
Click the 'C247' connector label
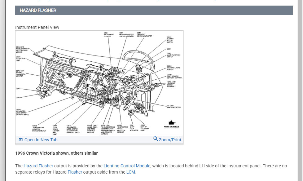point(18,97)
